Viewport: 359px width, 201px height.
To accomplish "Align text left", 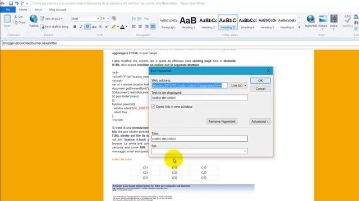I will coord(134,27).
